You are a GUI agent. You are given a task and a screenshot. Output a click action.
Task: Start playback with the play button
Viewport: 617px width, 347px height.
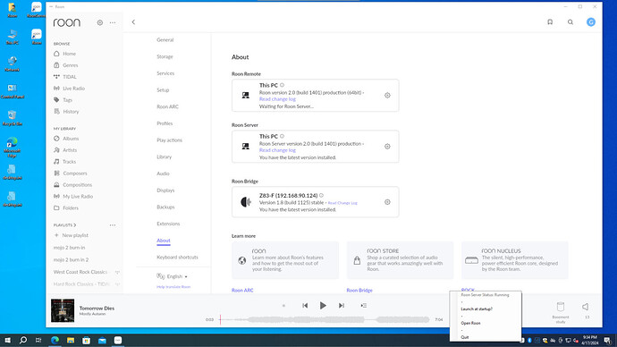pyautogui.click(x=323, y=305)
